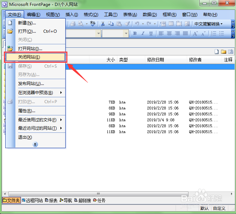The height and width of the screenshot is (214, 236).
Task: Choose 打开(O)... in File menu
Action: 36,31
